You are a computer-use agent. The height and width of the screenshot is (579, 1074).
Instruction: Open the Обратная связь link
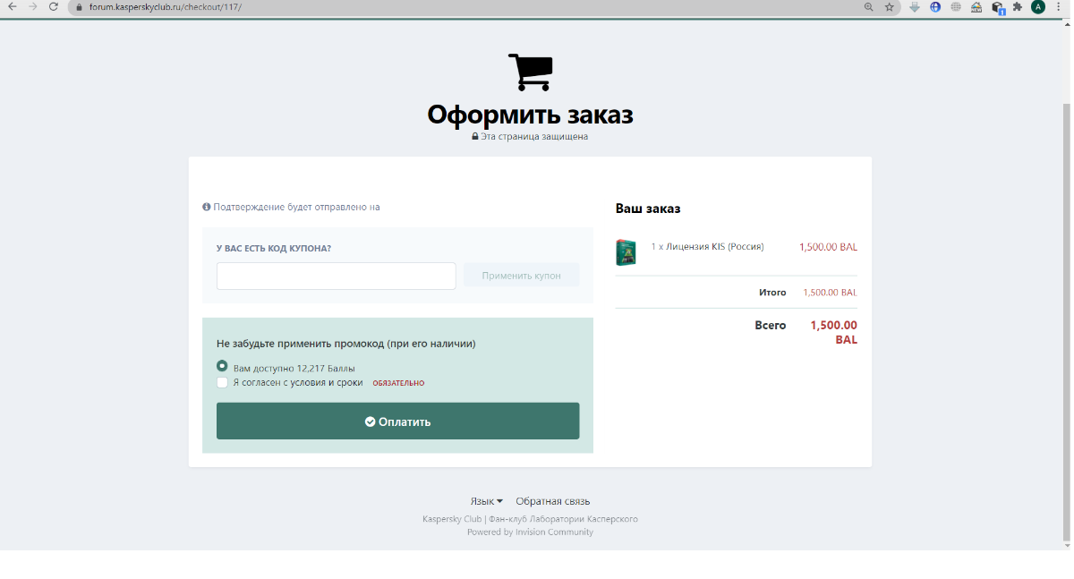pyautogui.click(x=553, y=501)
